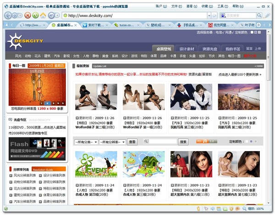Viewport: 275px width, 215px height.
Task: Click the Go arrow beside the address bar
Action: pos(214,16)
